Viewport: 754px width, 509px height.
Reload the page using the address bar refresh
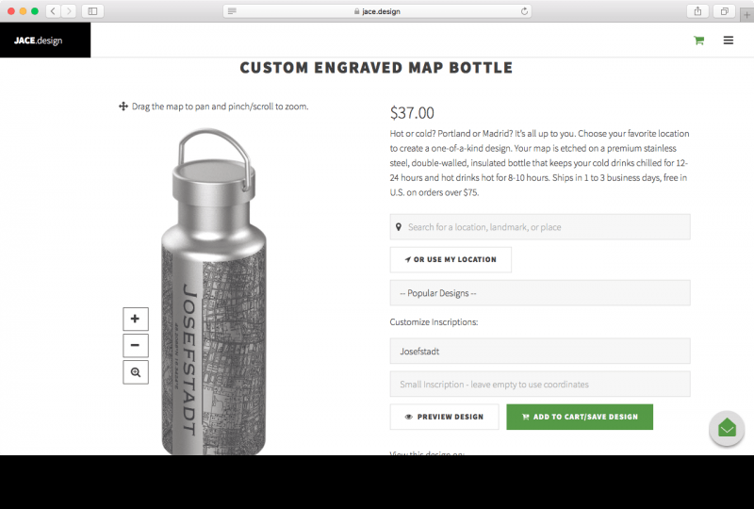click(524, 11)
